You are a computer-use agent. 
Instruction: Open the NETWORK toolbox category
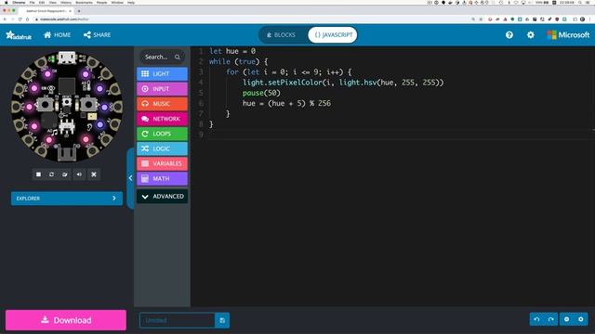162,119
